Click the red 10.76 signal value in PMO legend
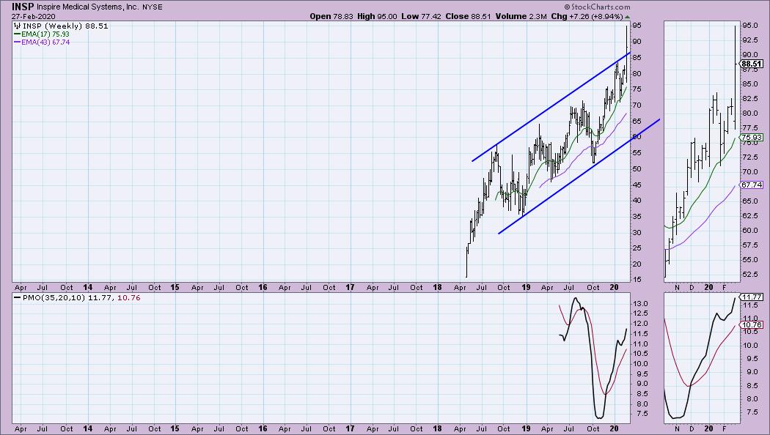770x435 pixels. point(128,297)
